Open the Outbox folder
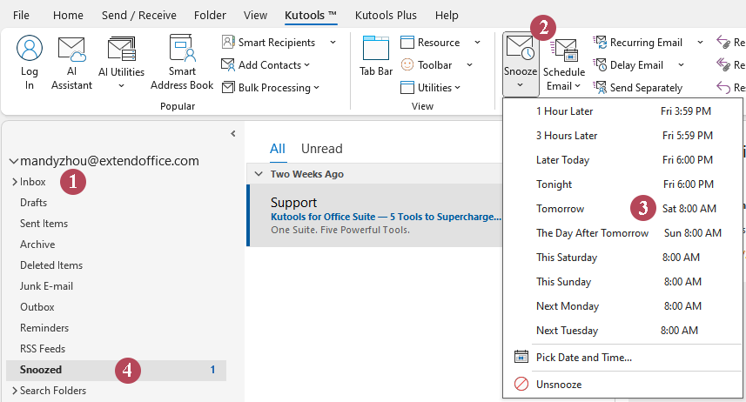Image resolution: width=746 pixels, height=402 pixels. pyautogui.click(x=37, y=307)
